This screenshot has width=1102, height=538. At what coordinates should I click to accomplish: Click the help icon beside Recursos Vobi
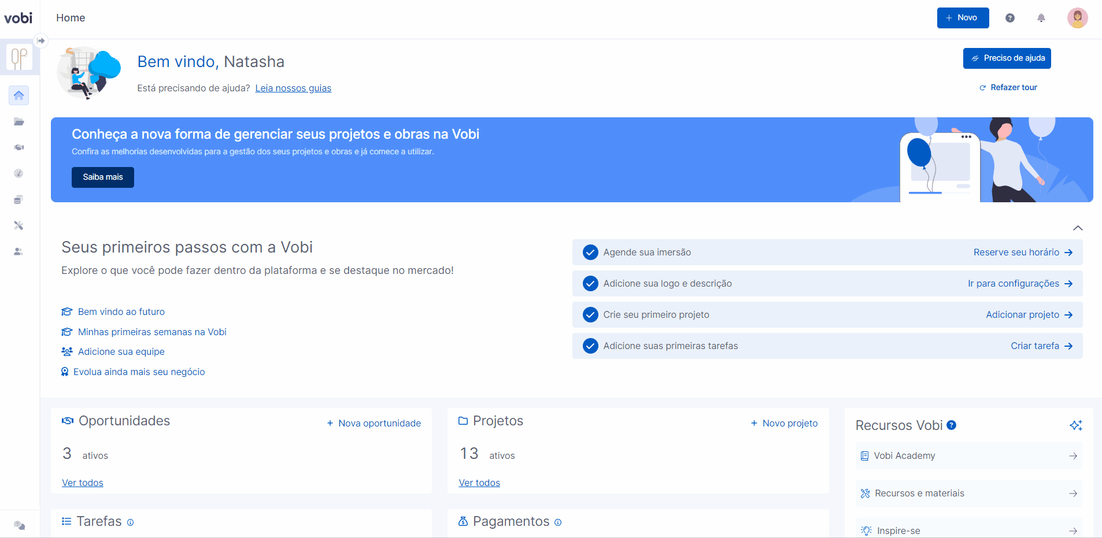point(952,425)
